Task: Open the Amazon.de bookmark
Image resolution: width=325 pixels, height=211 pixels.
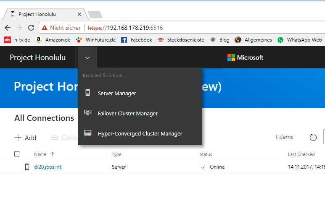Action: click(x=53, y=40)
